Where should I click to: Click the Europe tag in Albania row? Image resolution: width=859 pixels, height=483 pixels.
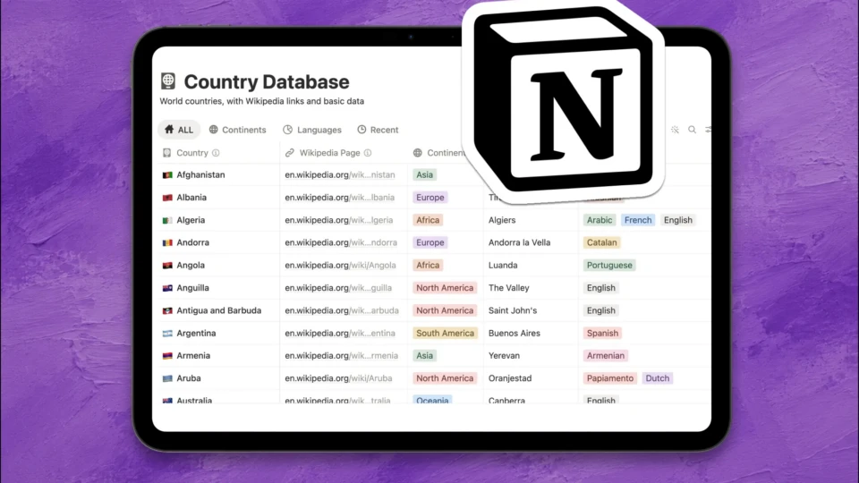(x=430, y=197)
